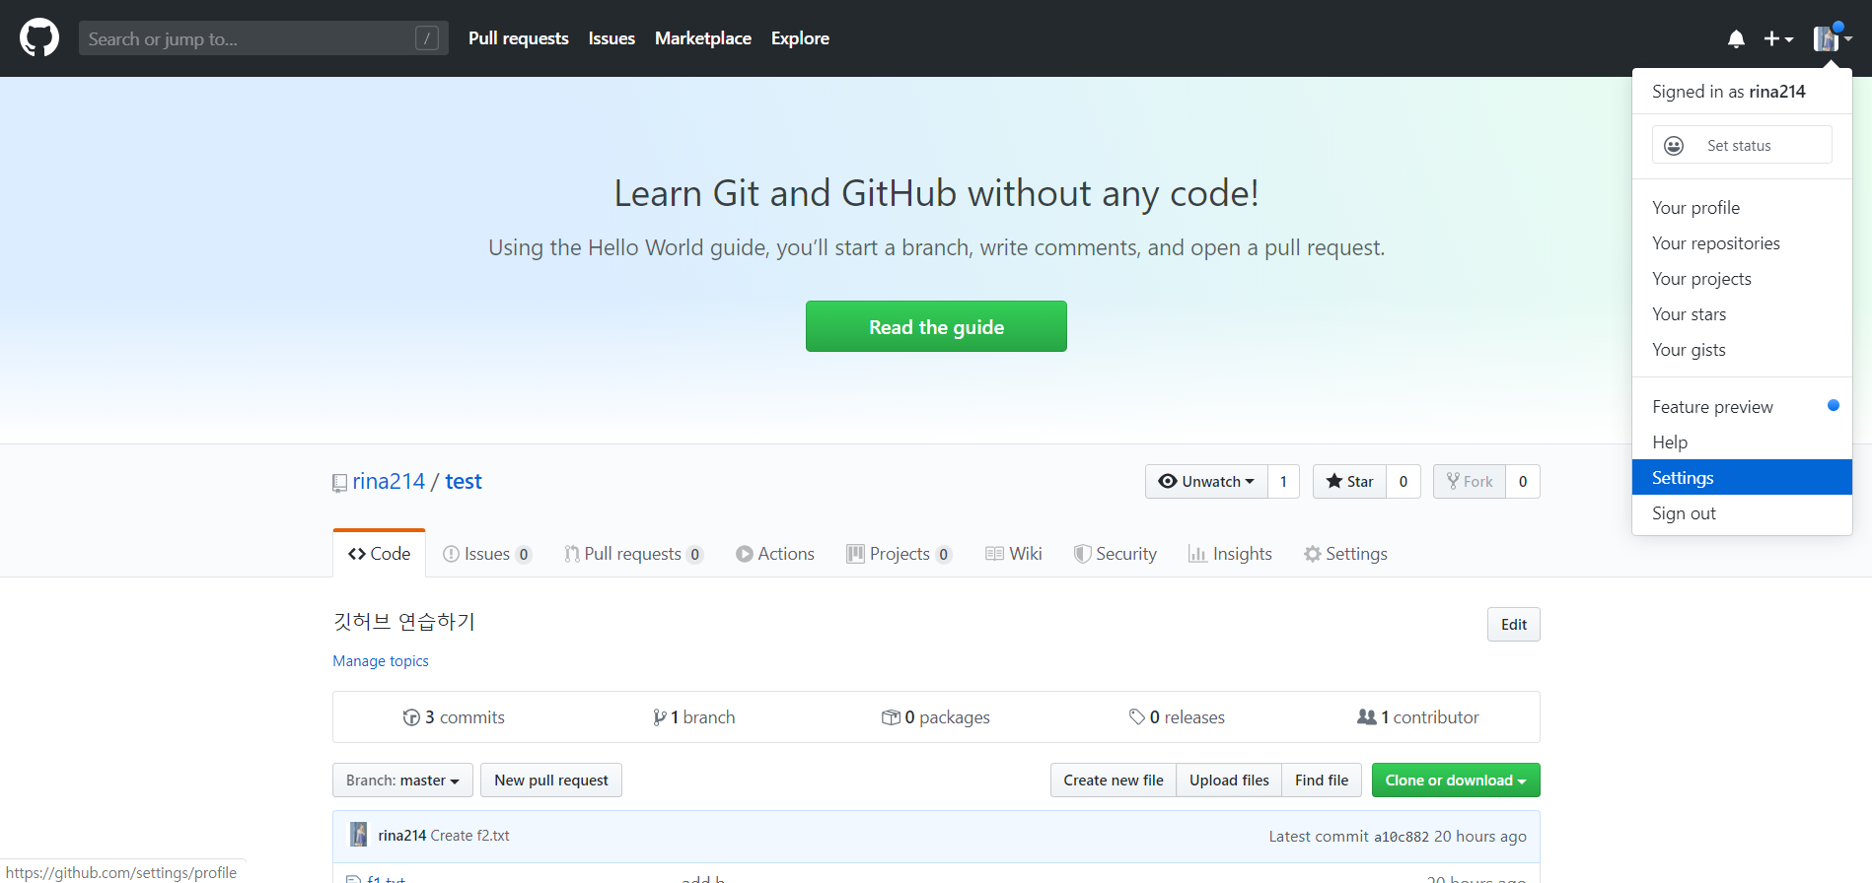The width and height of the screenshot is (1872, 883).
Task: Open the plus create-new menu
Action: [1778, 38]
